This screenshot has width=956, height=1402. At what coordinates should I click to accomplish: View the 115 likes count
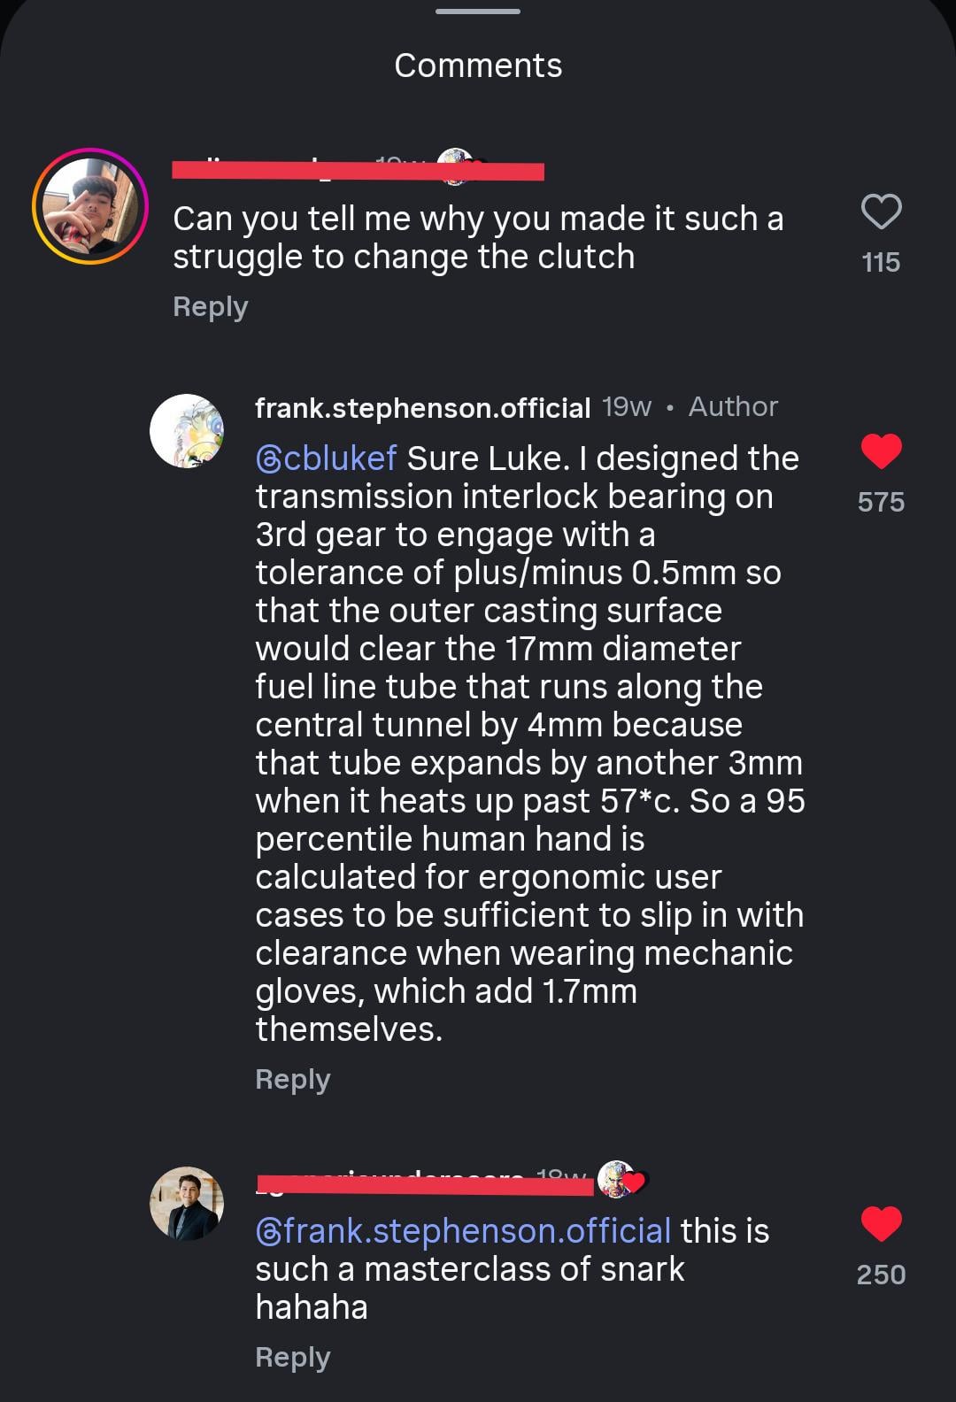point(881,262)
